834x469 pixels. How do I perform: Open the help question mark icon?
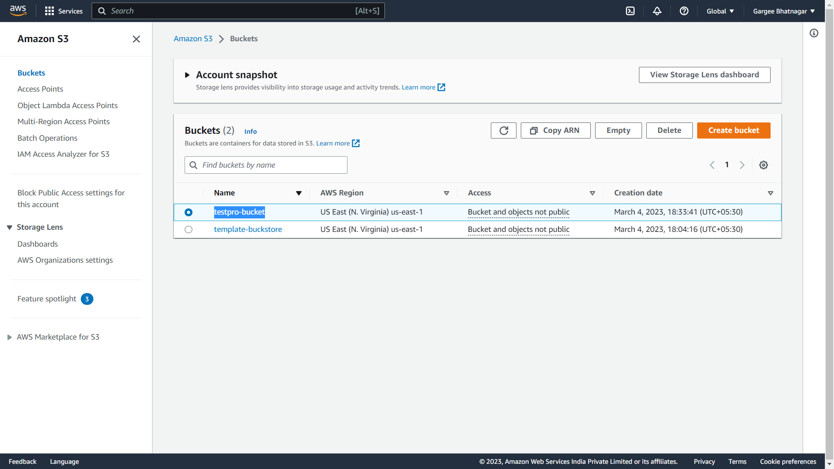pos(684,11)
